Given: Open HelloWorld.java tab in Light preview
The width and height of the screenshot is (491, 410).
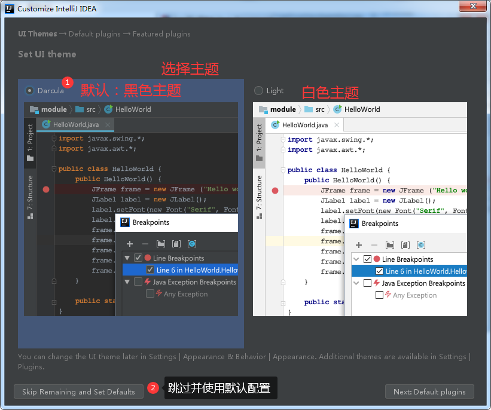Looking at the screenshot, I should click(304, 125).
